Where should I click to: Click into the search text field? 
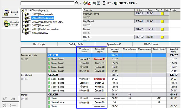click(x=47, y=3)
